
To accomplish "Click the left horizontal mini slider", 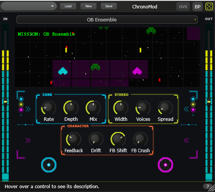I will 25,125.
